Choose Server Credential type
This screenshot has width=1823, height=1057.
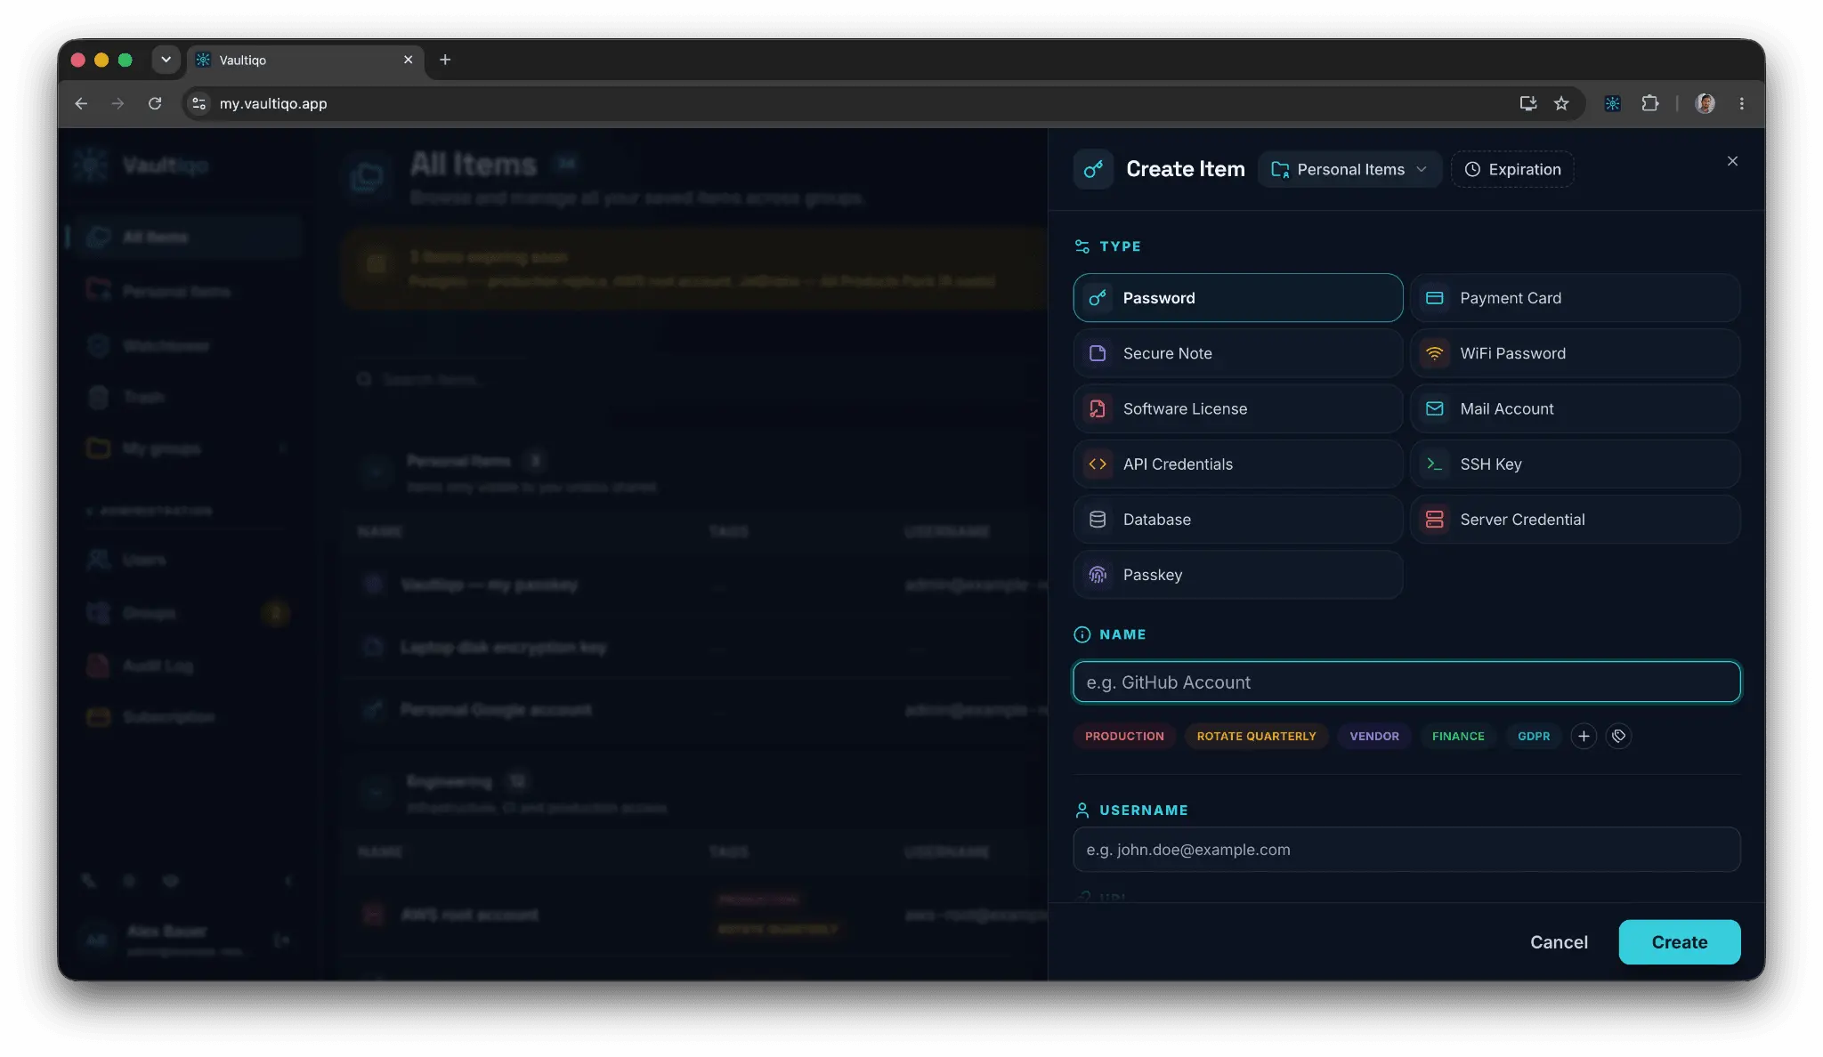[x=1575, y=519]
